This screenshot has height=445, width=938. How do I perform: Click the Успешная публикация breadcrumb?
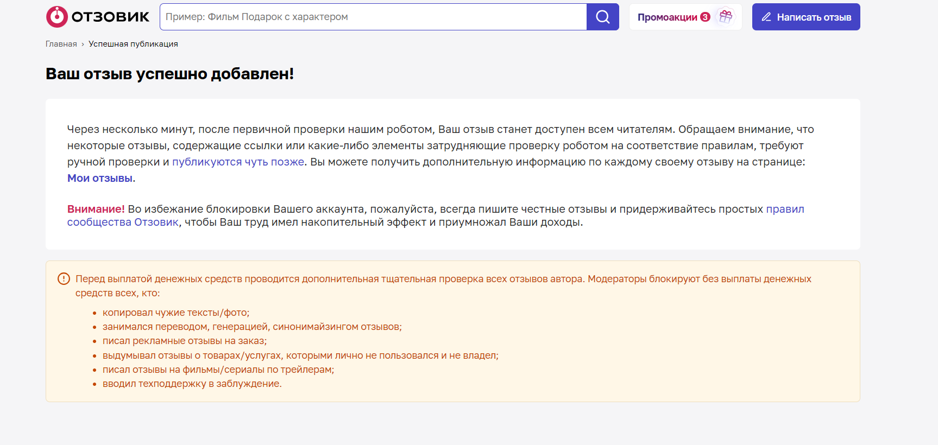pos(133,44)
